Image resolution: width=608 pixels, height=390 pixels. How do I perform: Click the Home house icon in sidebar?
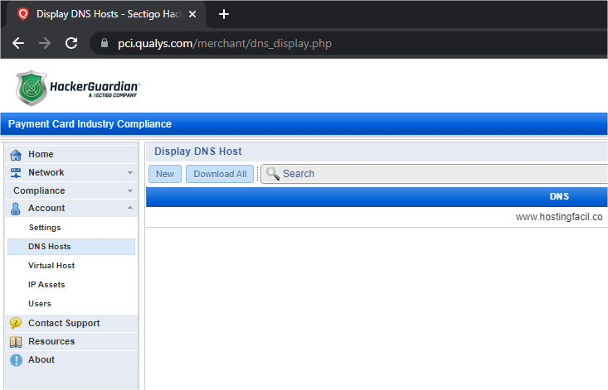pyautogui.click(x=16, y=155)
